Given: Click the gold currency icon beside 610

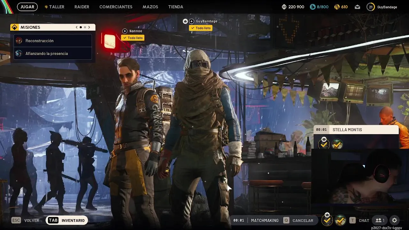Looking at the screenshot, I should 337,7.
